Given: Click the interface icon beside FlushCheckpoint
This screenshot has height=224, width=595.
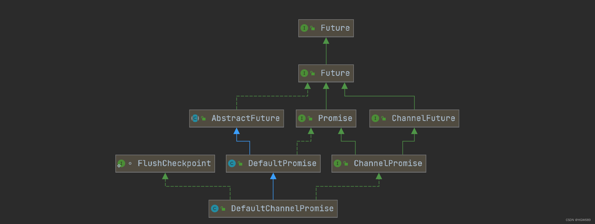Looking at the screenshot, I should 121,163.
